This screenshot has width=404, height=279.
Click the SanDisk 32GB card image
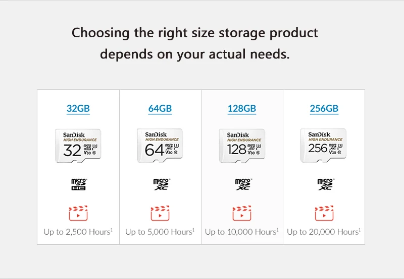point(78,145)
